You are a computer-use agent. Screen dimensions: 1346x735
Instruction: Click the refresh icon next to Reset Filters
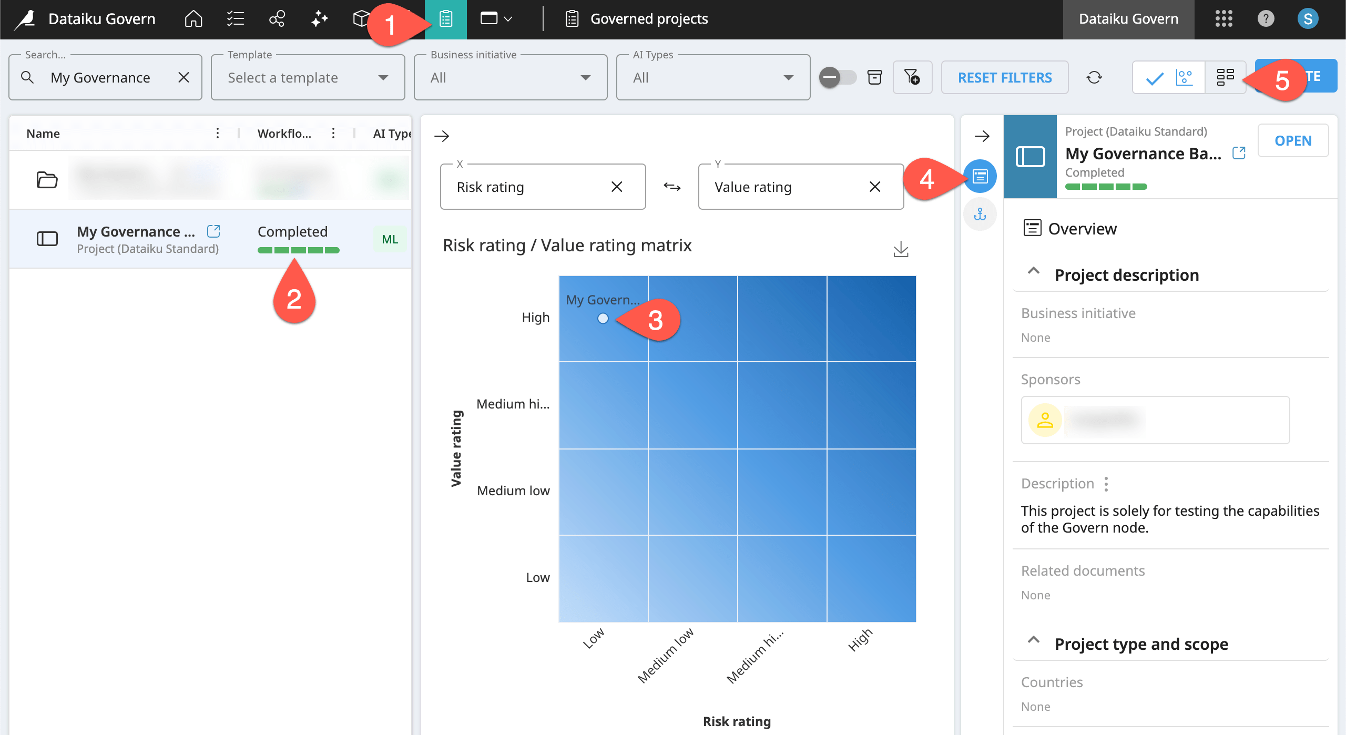1095,77
